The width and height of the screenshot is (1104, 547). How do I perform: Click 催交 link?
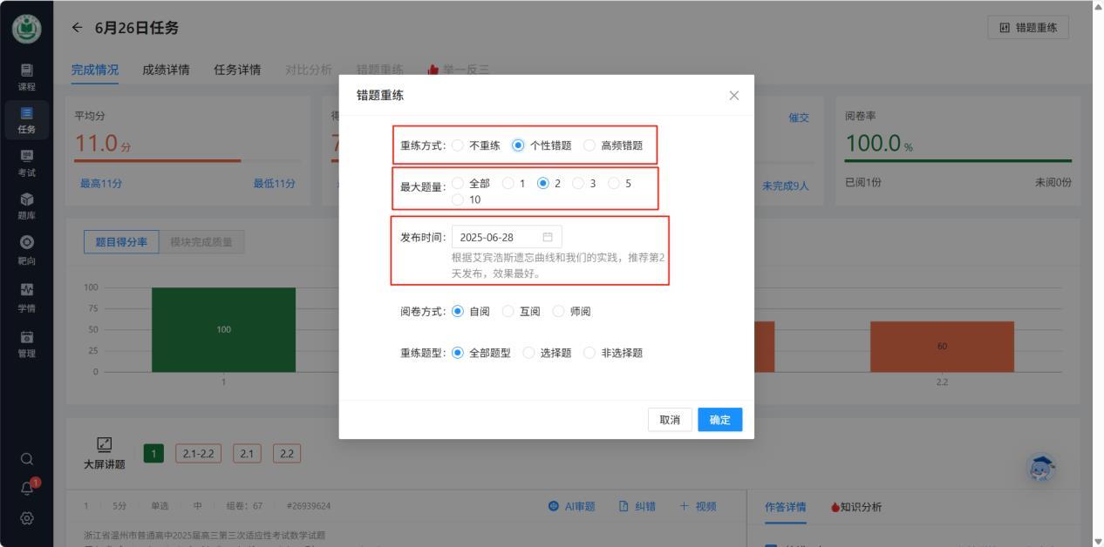[799, 118]
